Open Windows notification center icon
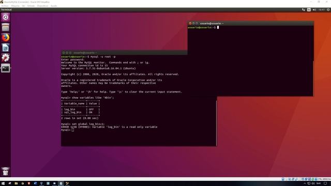The width and height of the screenshot is (331, 186). point(325,183)
